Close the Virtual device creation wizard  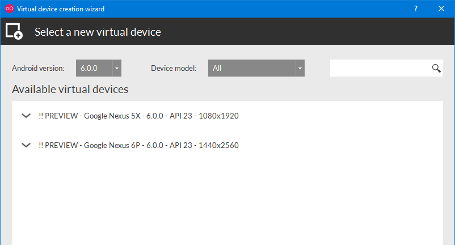441,9
